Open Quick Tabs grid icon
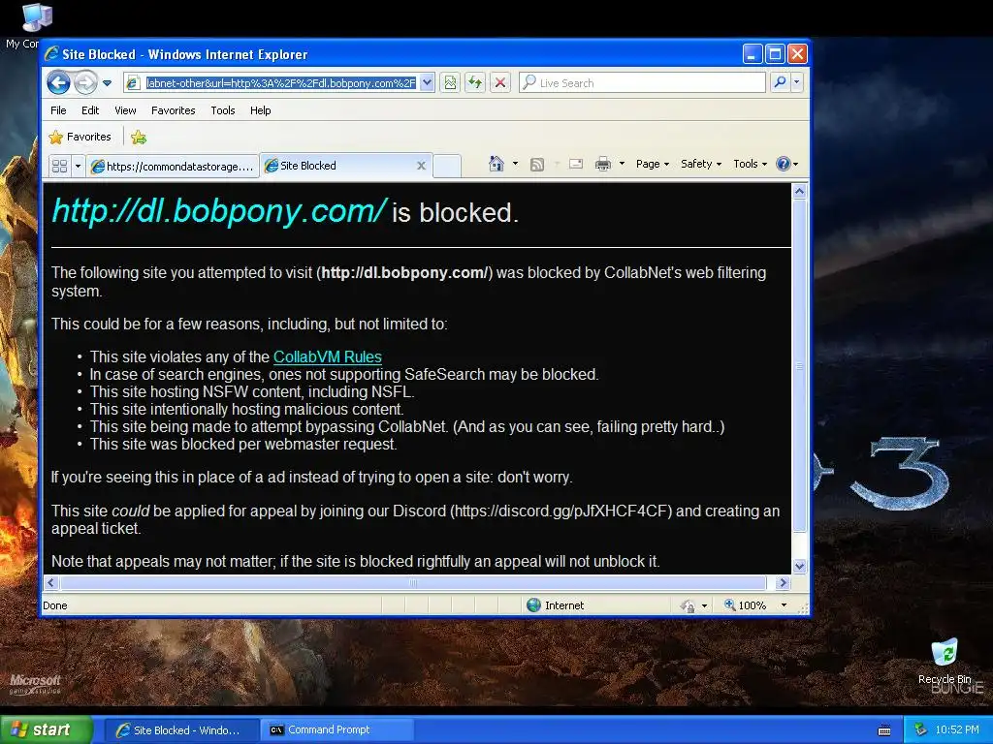993x744 pixels. (x=59, y=167)
